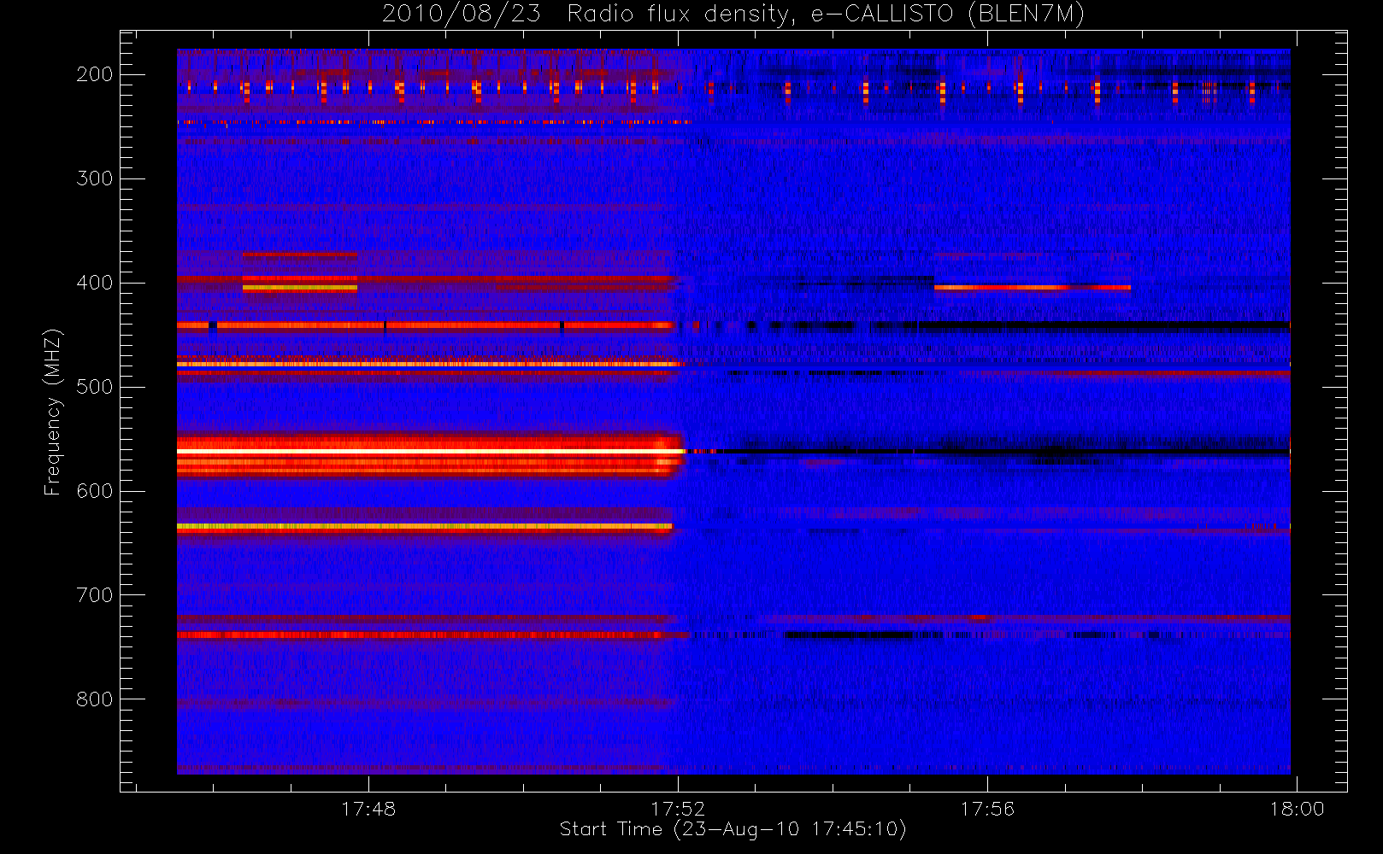1383x854 pixels.
Task: Click the 200 frequency tick label
Action: pos(94,74)
